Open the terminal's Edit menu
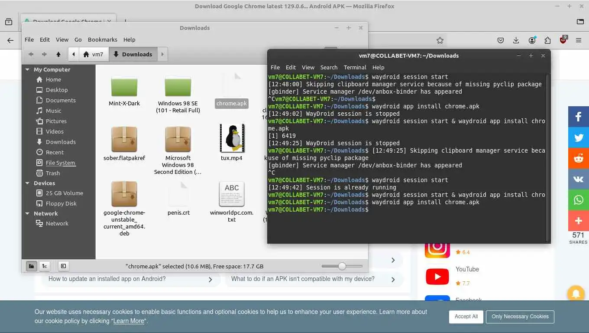The image size is (589, 333). pos(291,68)
